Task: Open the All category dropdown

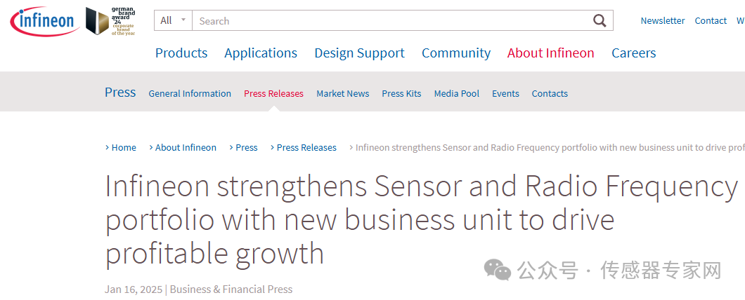Action: pos(173,20)
